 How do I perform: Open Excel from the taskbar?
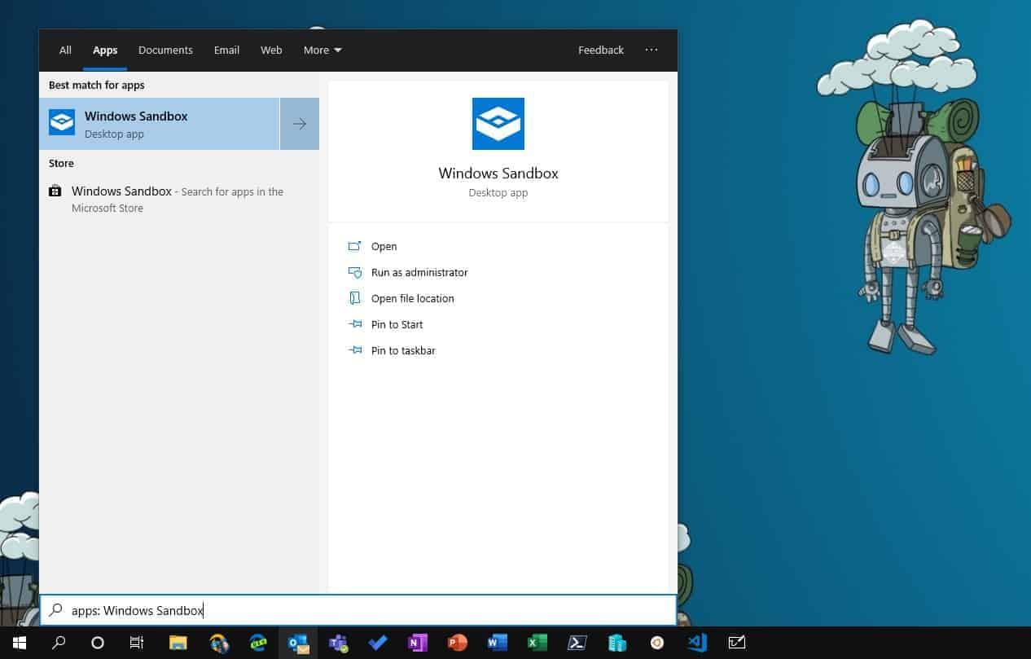click(537, 643)
